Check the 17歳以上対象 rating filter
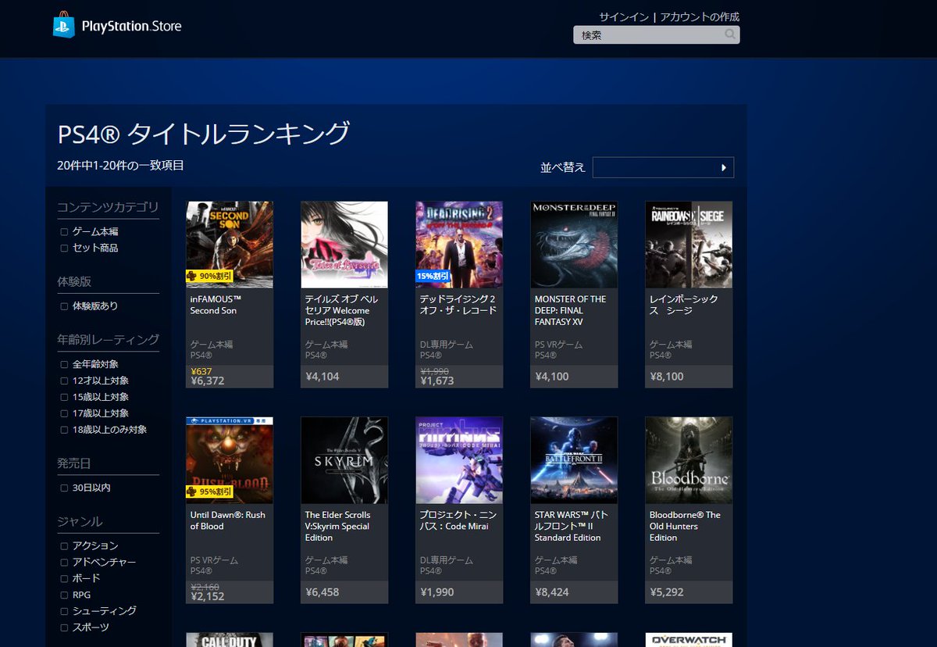937x647 pixels. tap(64, 413)
